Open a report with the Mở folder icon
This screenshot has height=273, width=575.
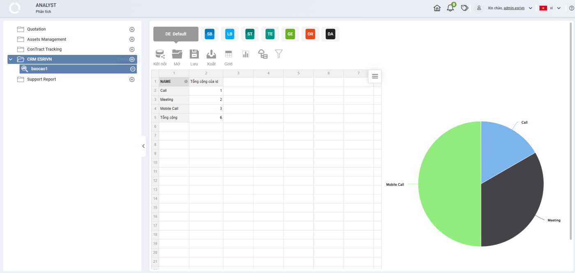pyautogui.click(x=177, y=54)
